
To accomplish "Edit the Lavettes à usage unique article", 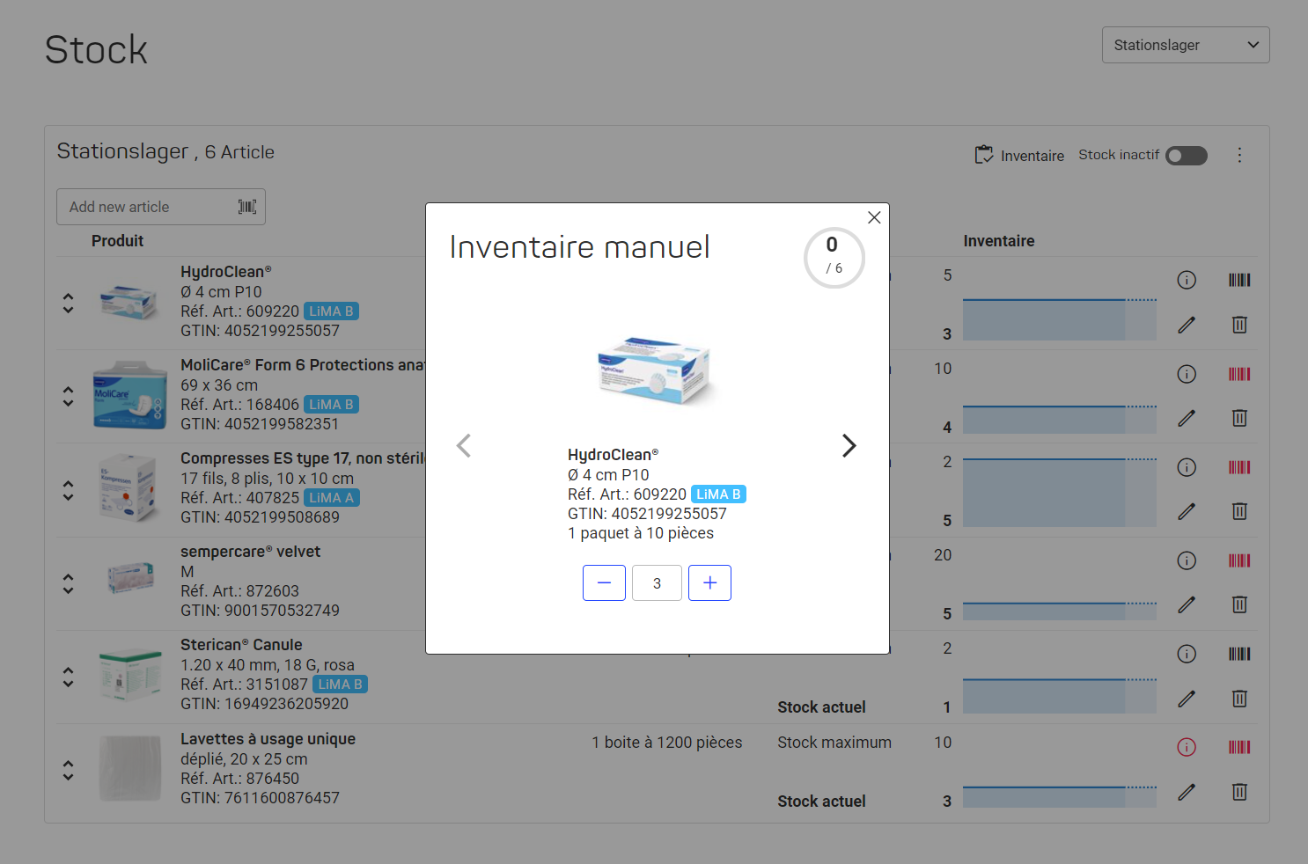I will point(1187,792).
